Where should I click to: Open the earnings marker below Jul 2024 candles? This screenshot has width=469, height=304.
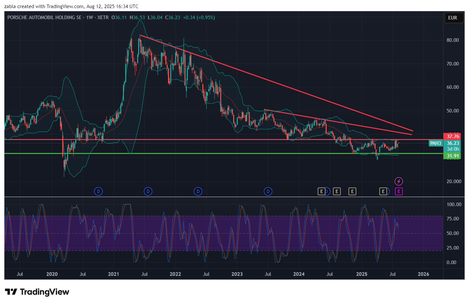click(x=337, y=192)
